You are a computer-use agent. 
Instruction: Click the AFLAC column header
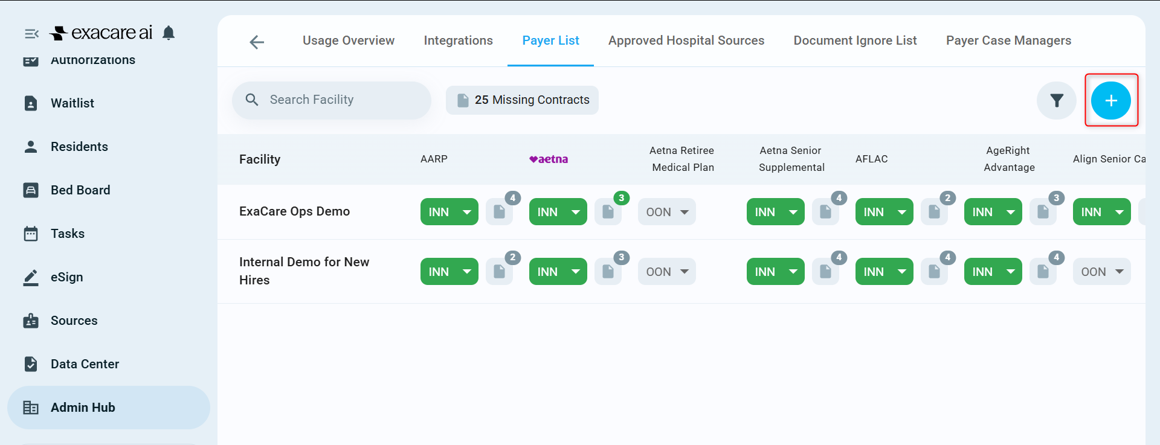[872, 159]
